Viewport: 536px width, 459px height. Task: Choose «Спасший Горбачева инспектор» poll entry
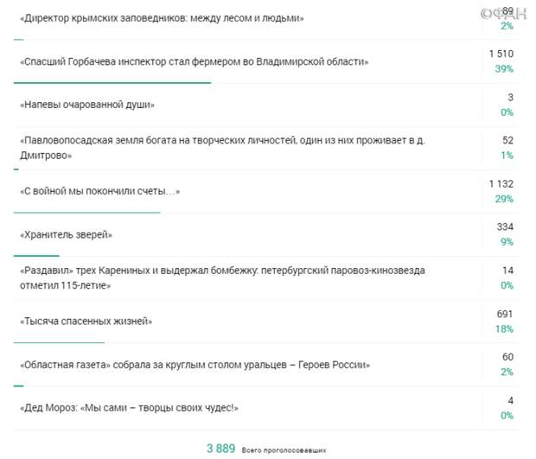coord(194,62)
